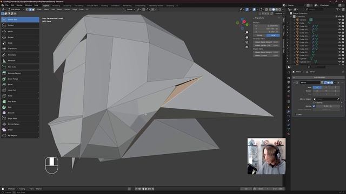The height and width of the screenshot is (194, 346).
Task: Click the zoom viewport magnifier icon
Action: [x=247, y=32]
